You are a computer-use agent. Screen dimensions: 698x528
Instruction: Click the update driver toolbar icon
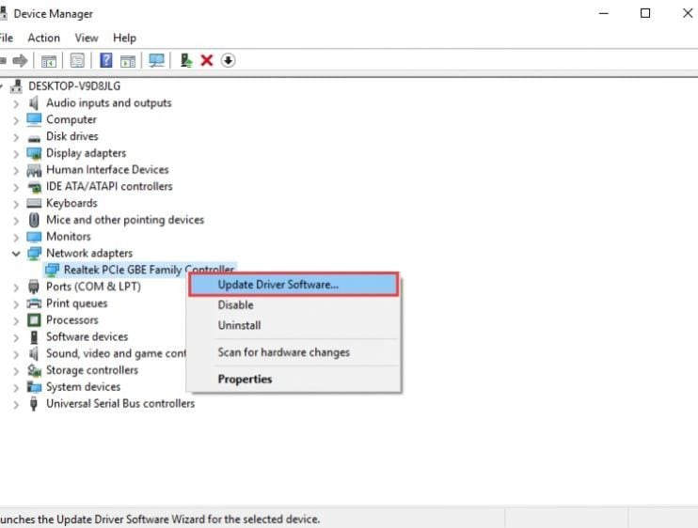[186, 60]
